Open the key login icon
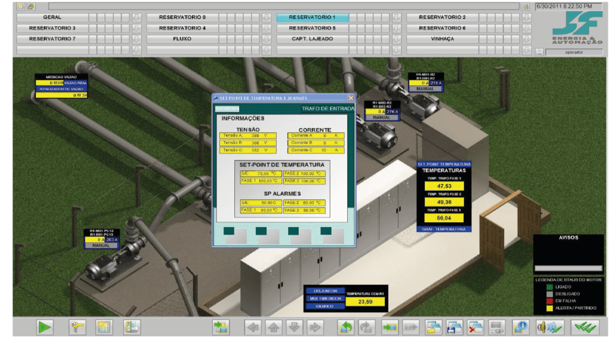The height and width of the screenshot is (344, 612). click(x=76, y=327)
